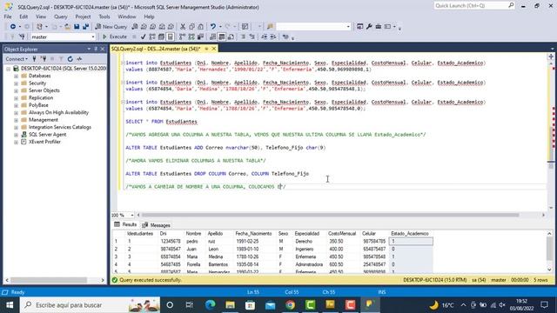
Task: Select PolyBase in Object Explorer
Action: pyautogui.click(x=38, y=105)
